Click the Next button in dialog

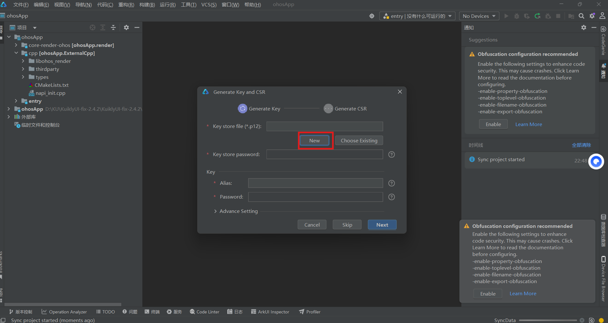(x=382, y=225)
